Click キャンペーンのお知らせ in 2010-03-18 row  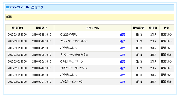74,41
